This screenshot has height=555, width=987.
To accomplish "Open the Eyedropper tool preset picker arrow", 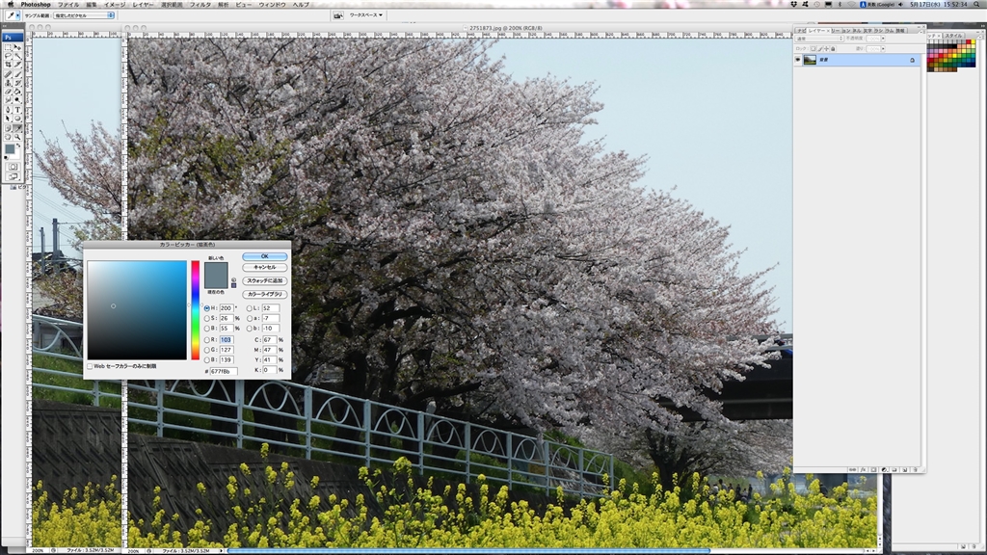I will pos(17,15).
